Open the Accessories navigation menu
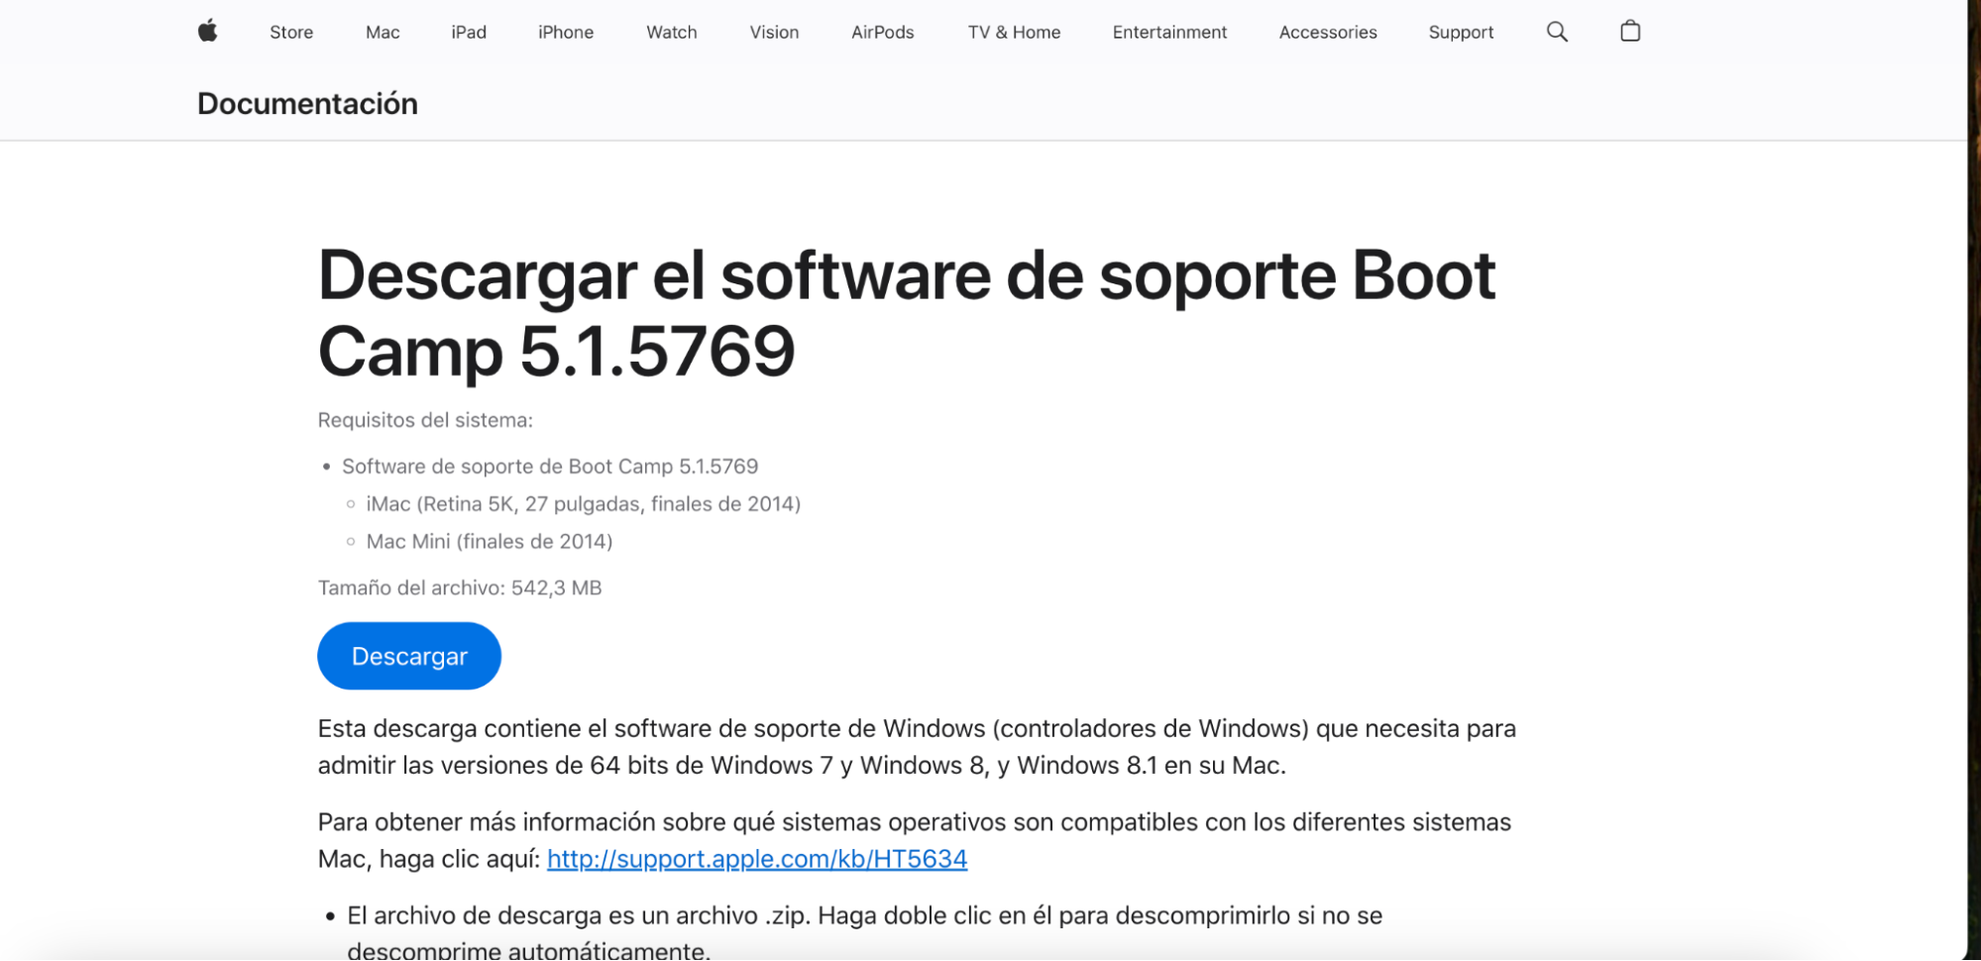Viewport: 1981px width, 961px height. 1327,32
